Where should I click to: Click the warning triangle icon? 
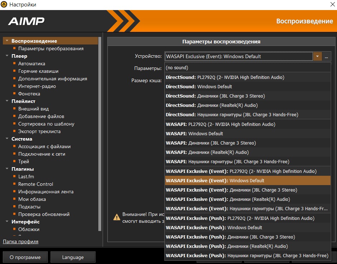point(117,217)
